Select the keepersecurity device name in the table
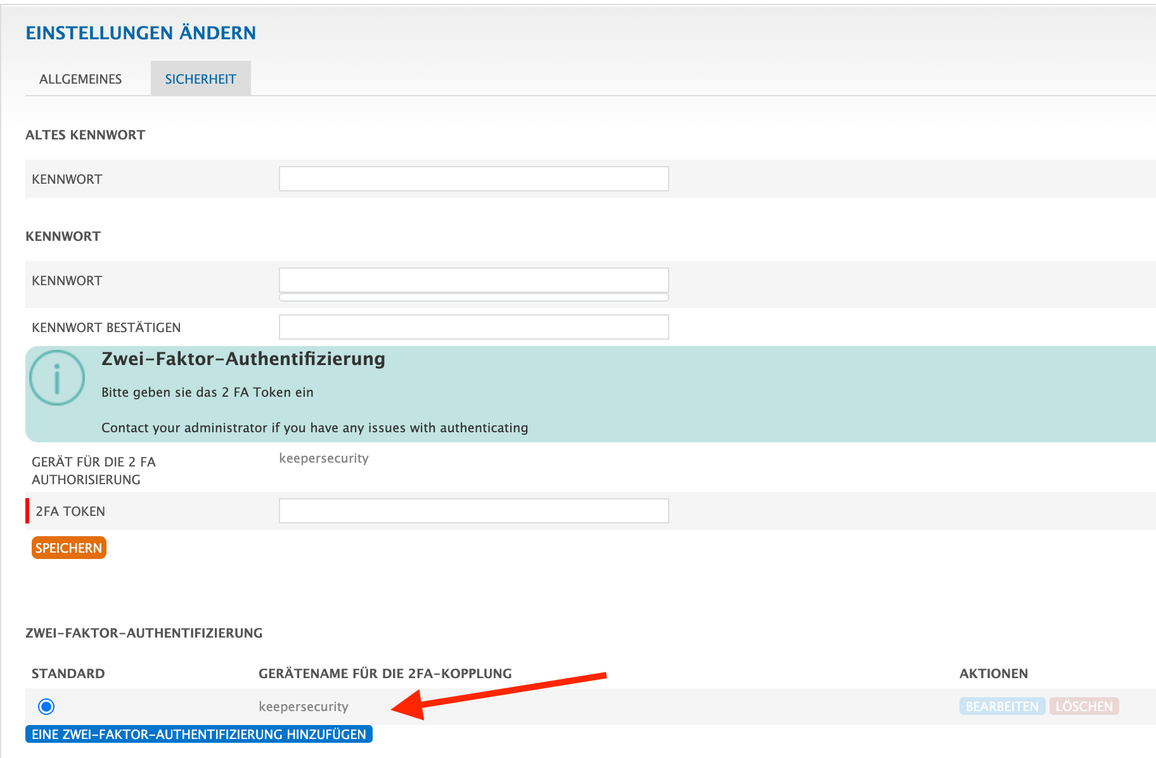The height and width of the screenshot is (758, 1156). (303, 706)
